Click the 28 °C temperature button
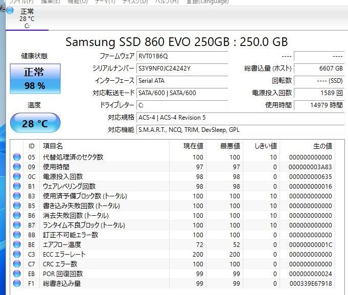Screen dimensions: 348x295 click(x=35, y=123)
